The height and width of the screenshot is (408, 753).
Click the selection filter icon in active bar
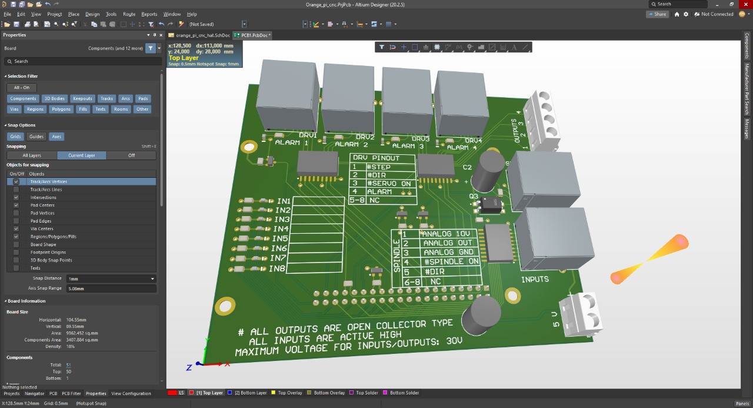(381, 47)
